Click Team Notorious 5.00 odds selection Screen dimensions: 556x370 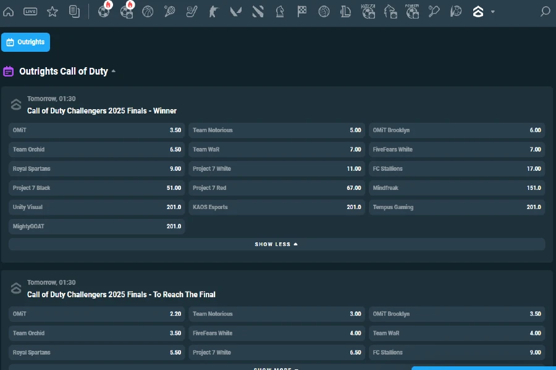276,130
